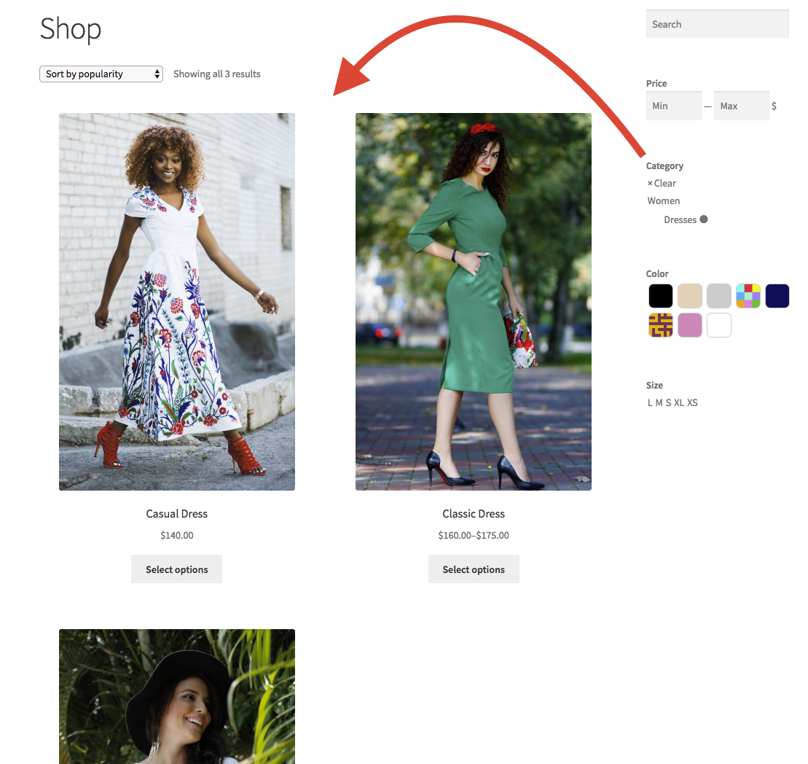This screenshot has width=808, height=764.
Task: Click the Min price field
Action: [673, 105]
